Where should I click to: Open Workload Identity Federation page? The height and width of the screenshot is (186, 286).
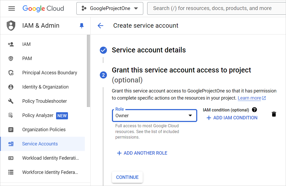51,158
